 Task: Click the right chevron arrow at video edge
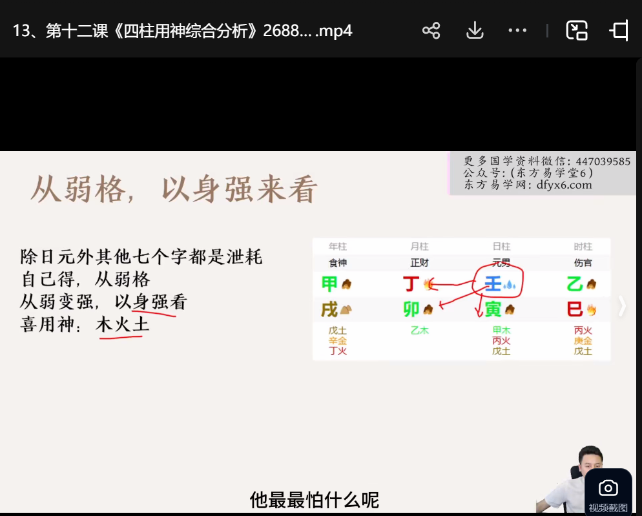[x=622, y=306]
